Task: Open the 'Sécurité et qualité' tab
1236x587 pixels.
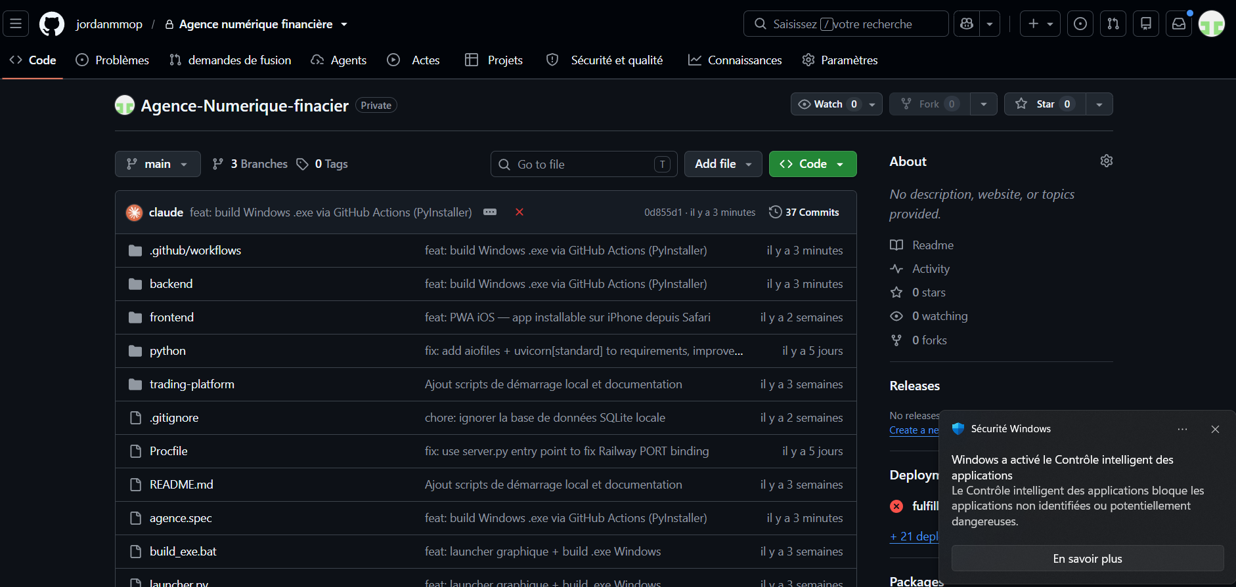Action: 605,60
